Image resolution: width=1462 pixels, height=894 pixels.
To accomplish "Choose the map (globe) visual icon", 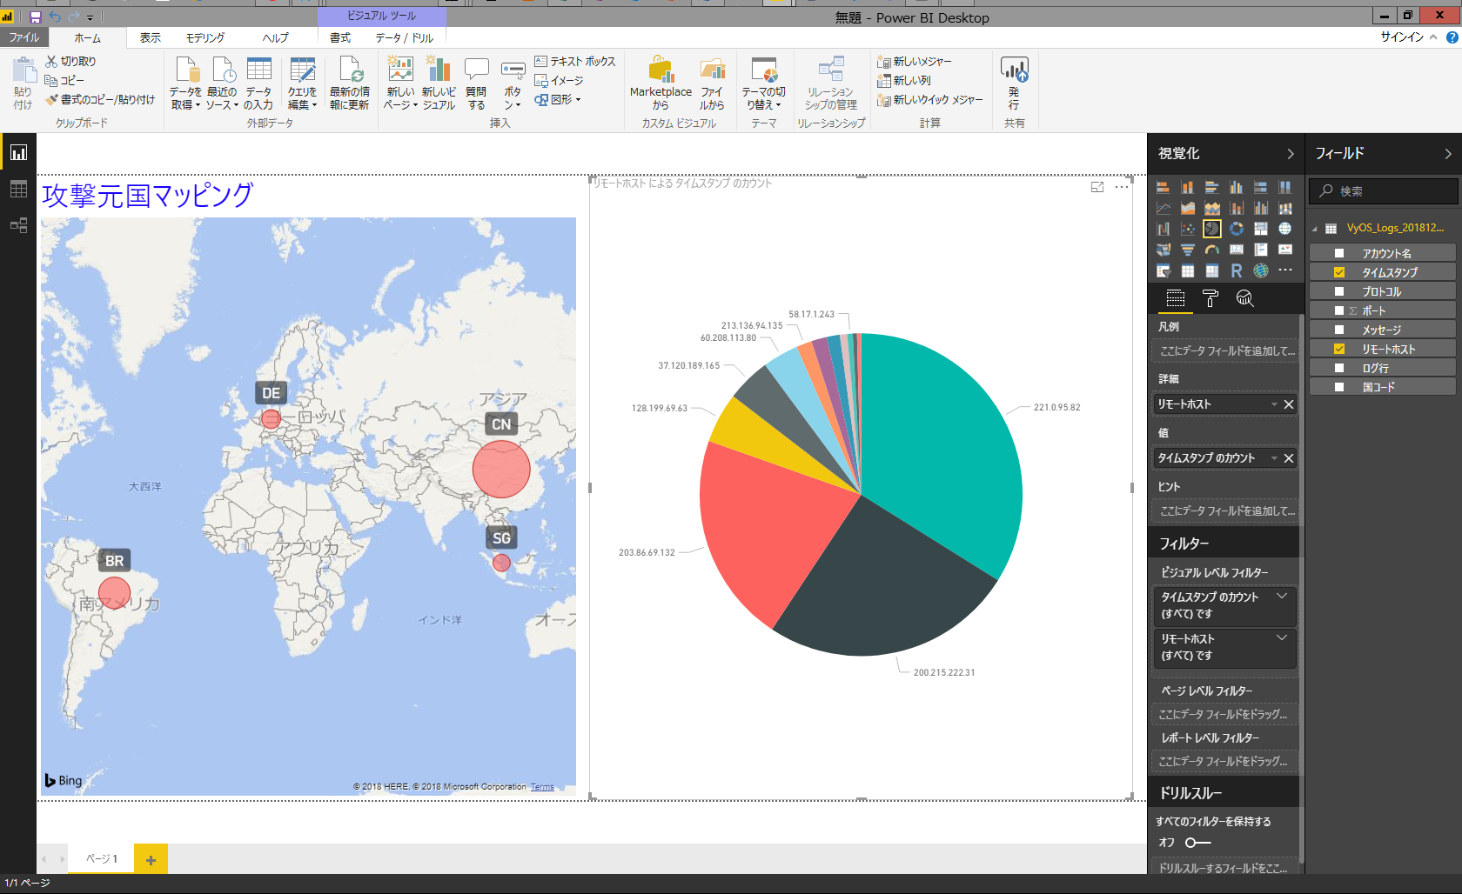I will [x=1285, y=229].
